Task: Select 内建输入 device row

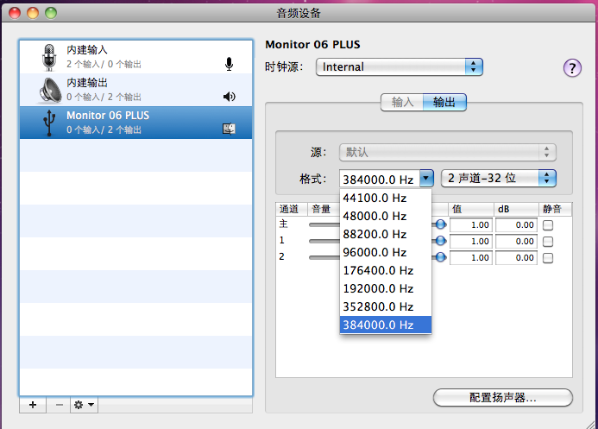Action: click(136, 57)
